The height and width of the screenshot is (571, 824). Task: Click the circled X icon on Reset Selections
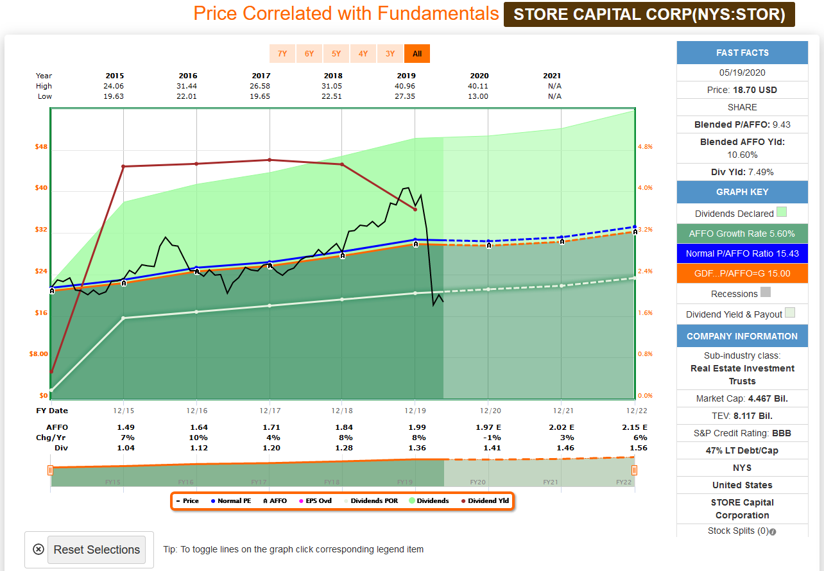(39, 549)
